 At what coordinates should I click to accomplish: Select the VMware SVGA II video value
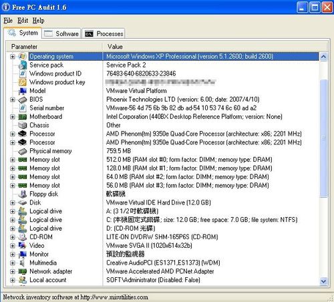pos(149,245)
